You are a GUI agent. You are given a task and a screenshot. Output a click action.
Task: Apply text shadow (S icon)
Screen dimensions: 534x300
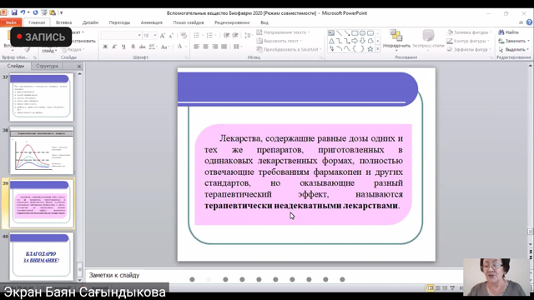point(133,47)
